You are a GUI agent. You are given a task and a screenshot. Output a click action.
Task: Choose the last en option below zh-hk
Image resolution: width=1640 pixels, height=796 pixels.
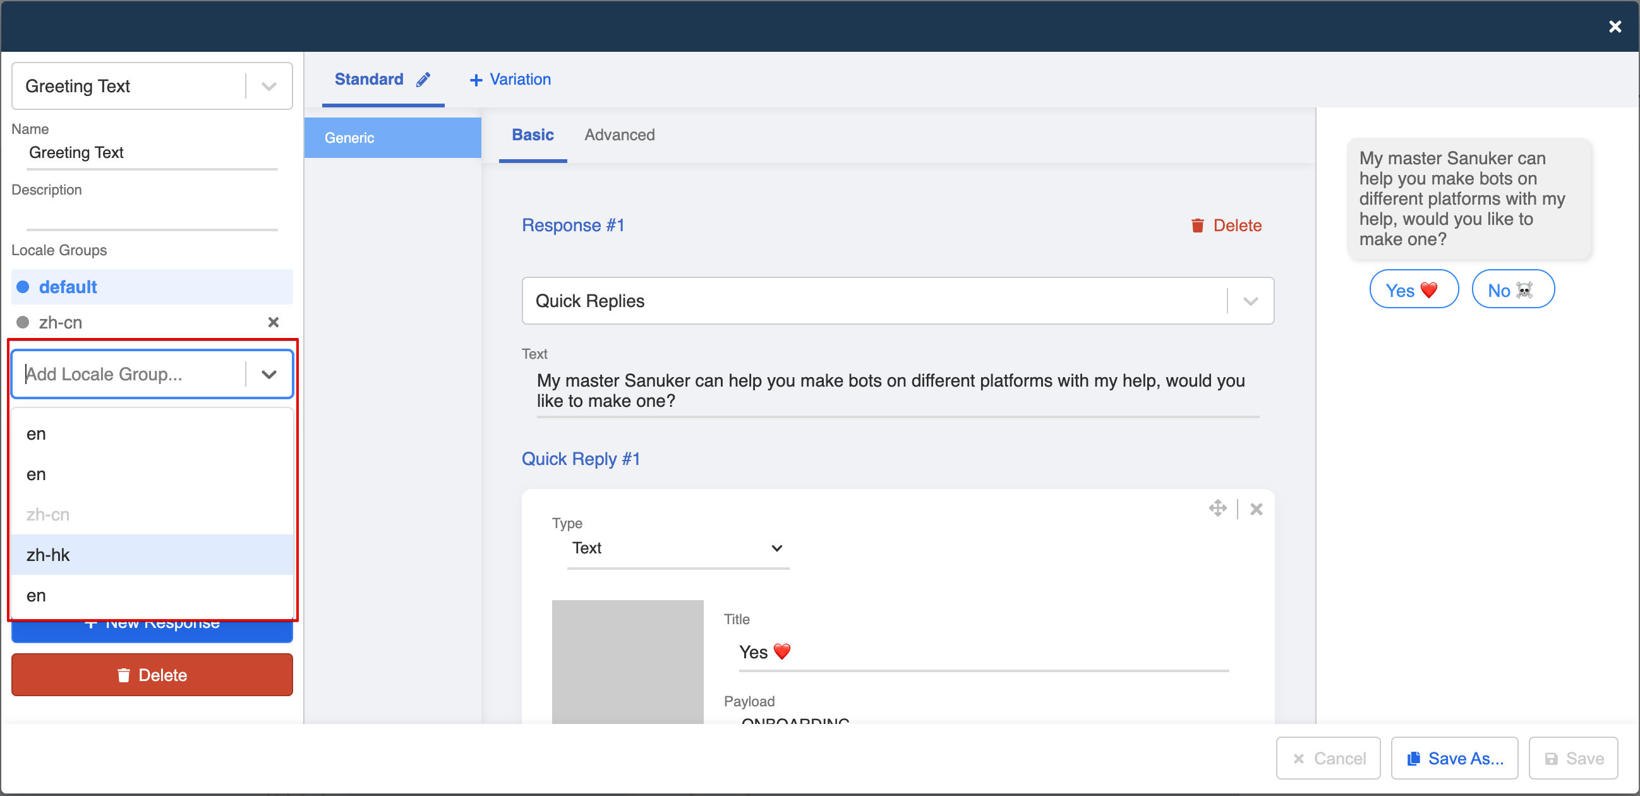[152, 596]
